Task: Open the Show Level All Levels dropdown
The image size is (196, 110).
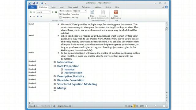Action: click(85, 11)
